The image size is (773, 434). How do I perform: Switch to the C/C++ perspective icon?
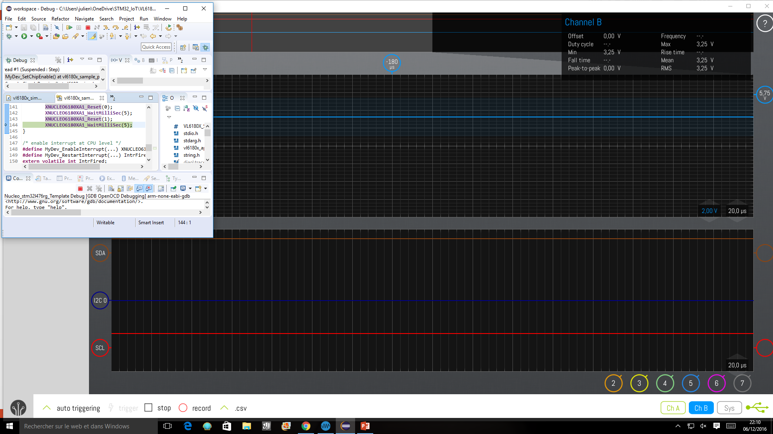(x=196, y=47)
